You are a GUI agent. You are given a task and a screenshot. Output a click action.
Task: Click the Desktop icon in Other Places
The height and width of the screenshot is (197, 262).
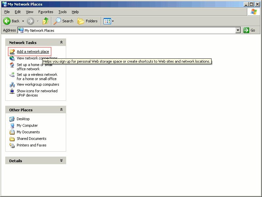[x=12, y=119]
